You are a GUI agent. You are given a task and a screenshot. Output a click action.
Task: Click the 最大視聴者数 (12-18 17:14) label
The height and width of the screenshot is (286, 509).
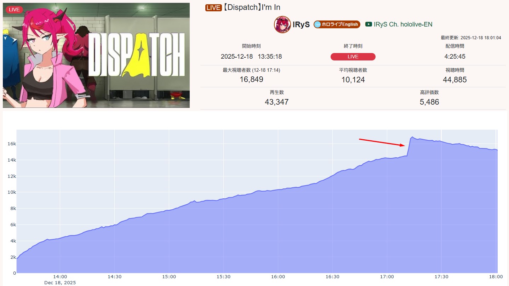coord(251,70)
